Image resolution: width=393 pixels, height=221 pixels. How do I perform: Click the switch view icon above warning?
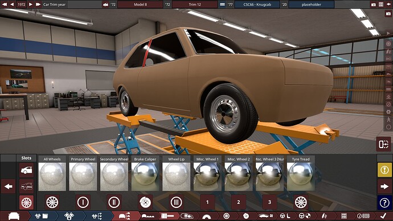pos(383,144)
